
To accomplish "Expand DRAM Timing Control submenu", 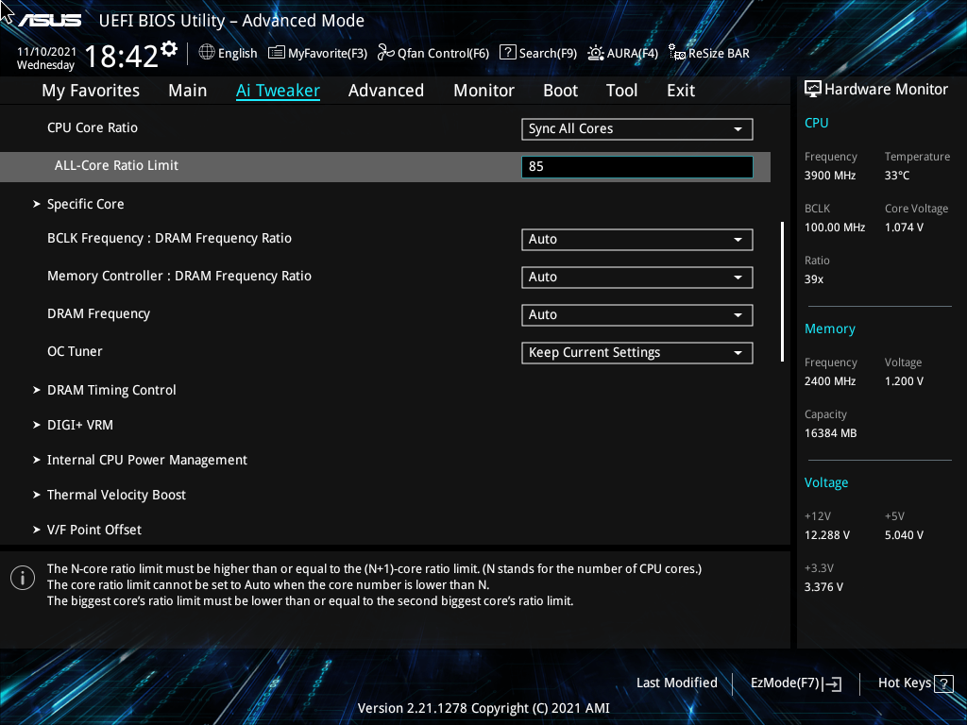I will [x=111, y=390].
